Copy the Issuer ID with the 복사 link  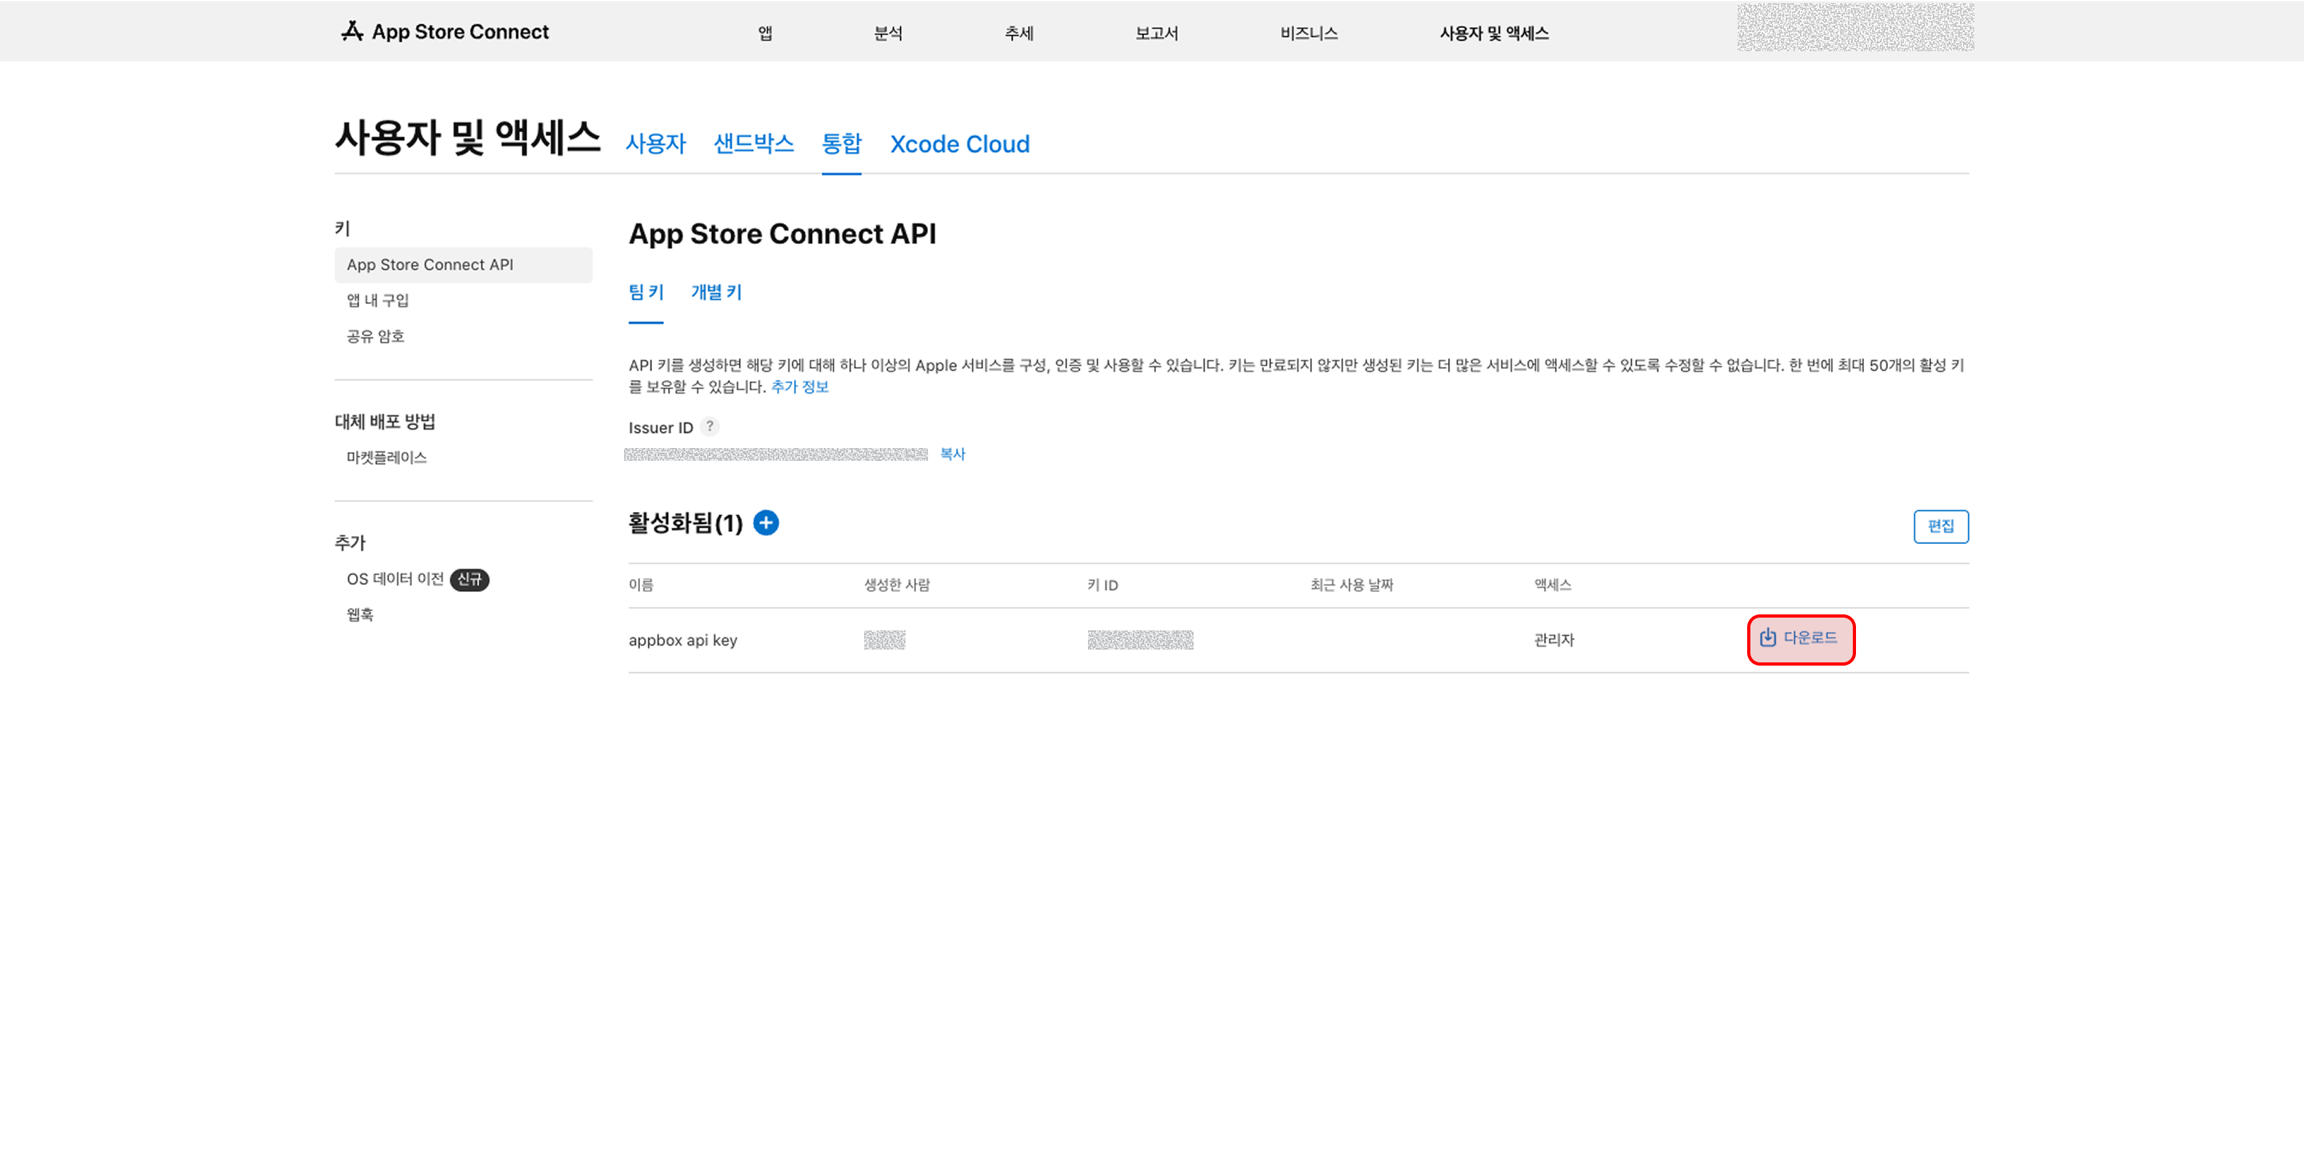coord(953,454)
